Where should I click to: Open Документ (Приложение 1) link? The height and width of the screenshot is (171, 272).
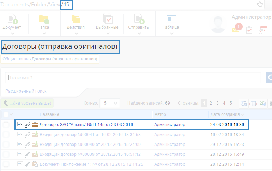91,164
